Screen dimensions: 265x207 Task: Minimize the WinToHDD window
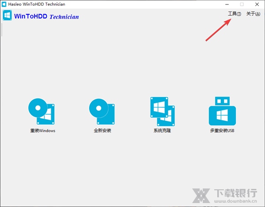click(x=227, y=4)
